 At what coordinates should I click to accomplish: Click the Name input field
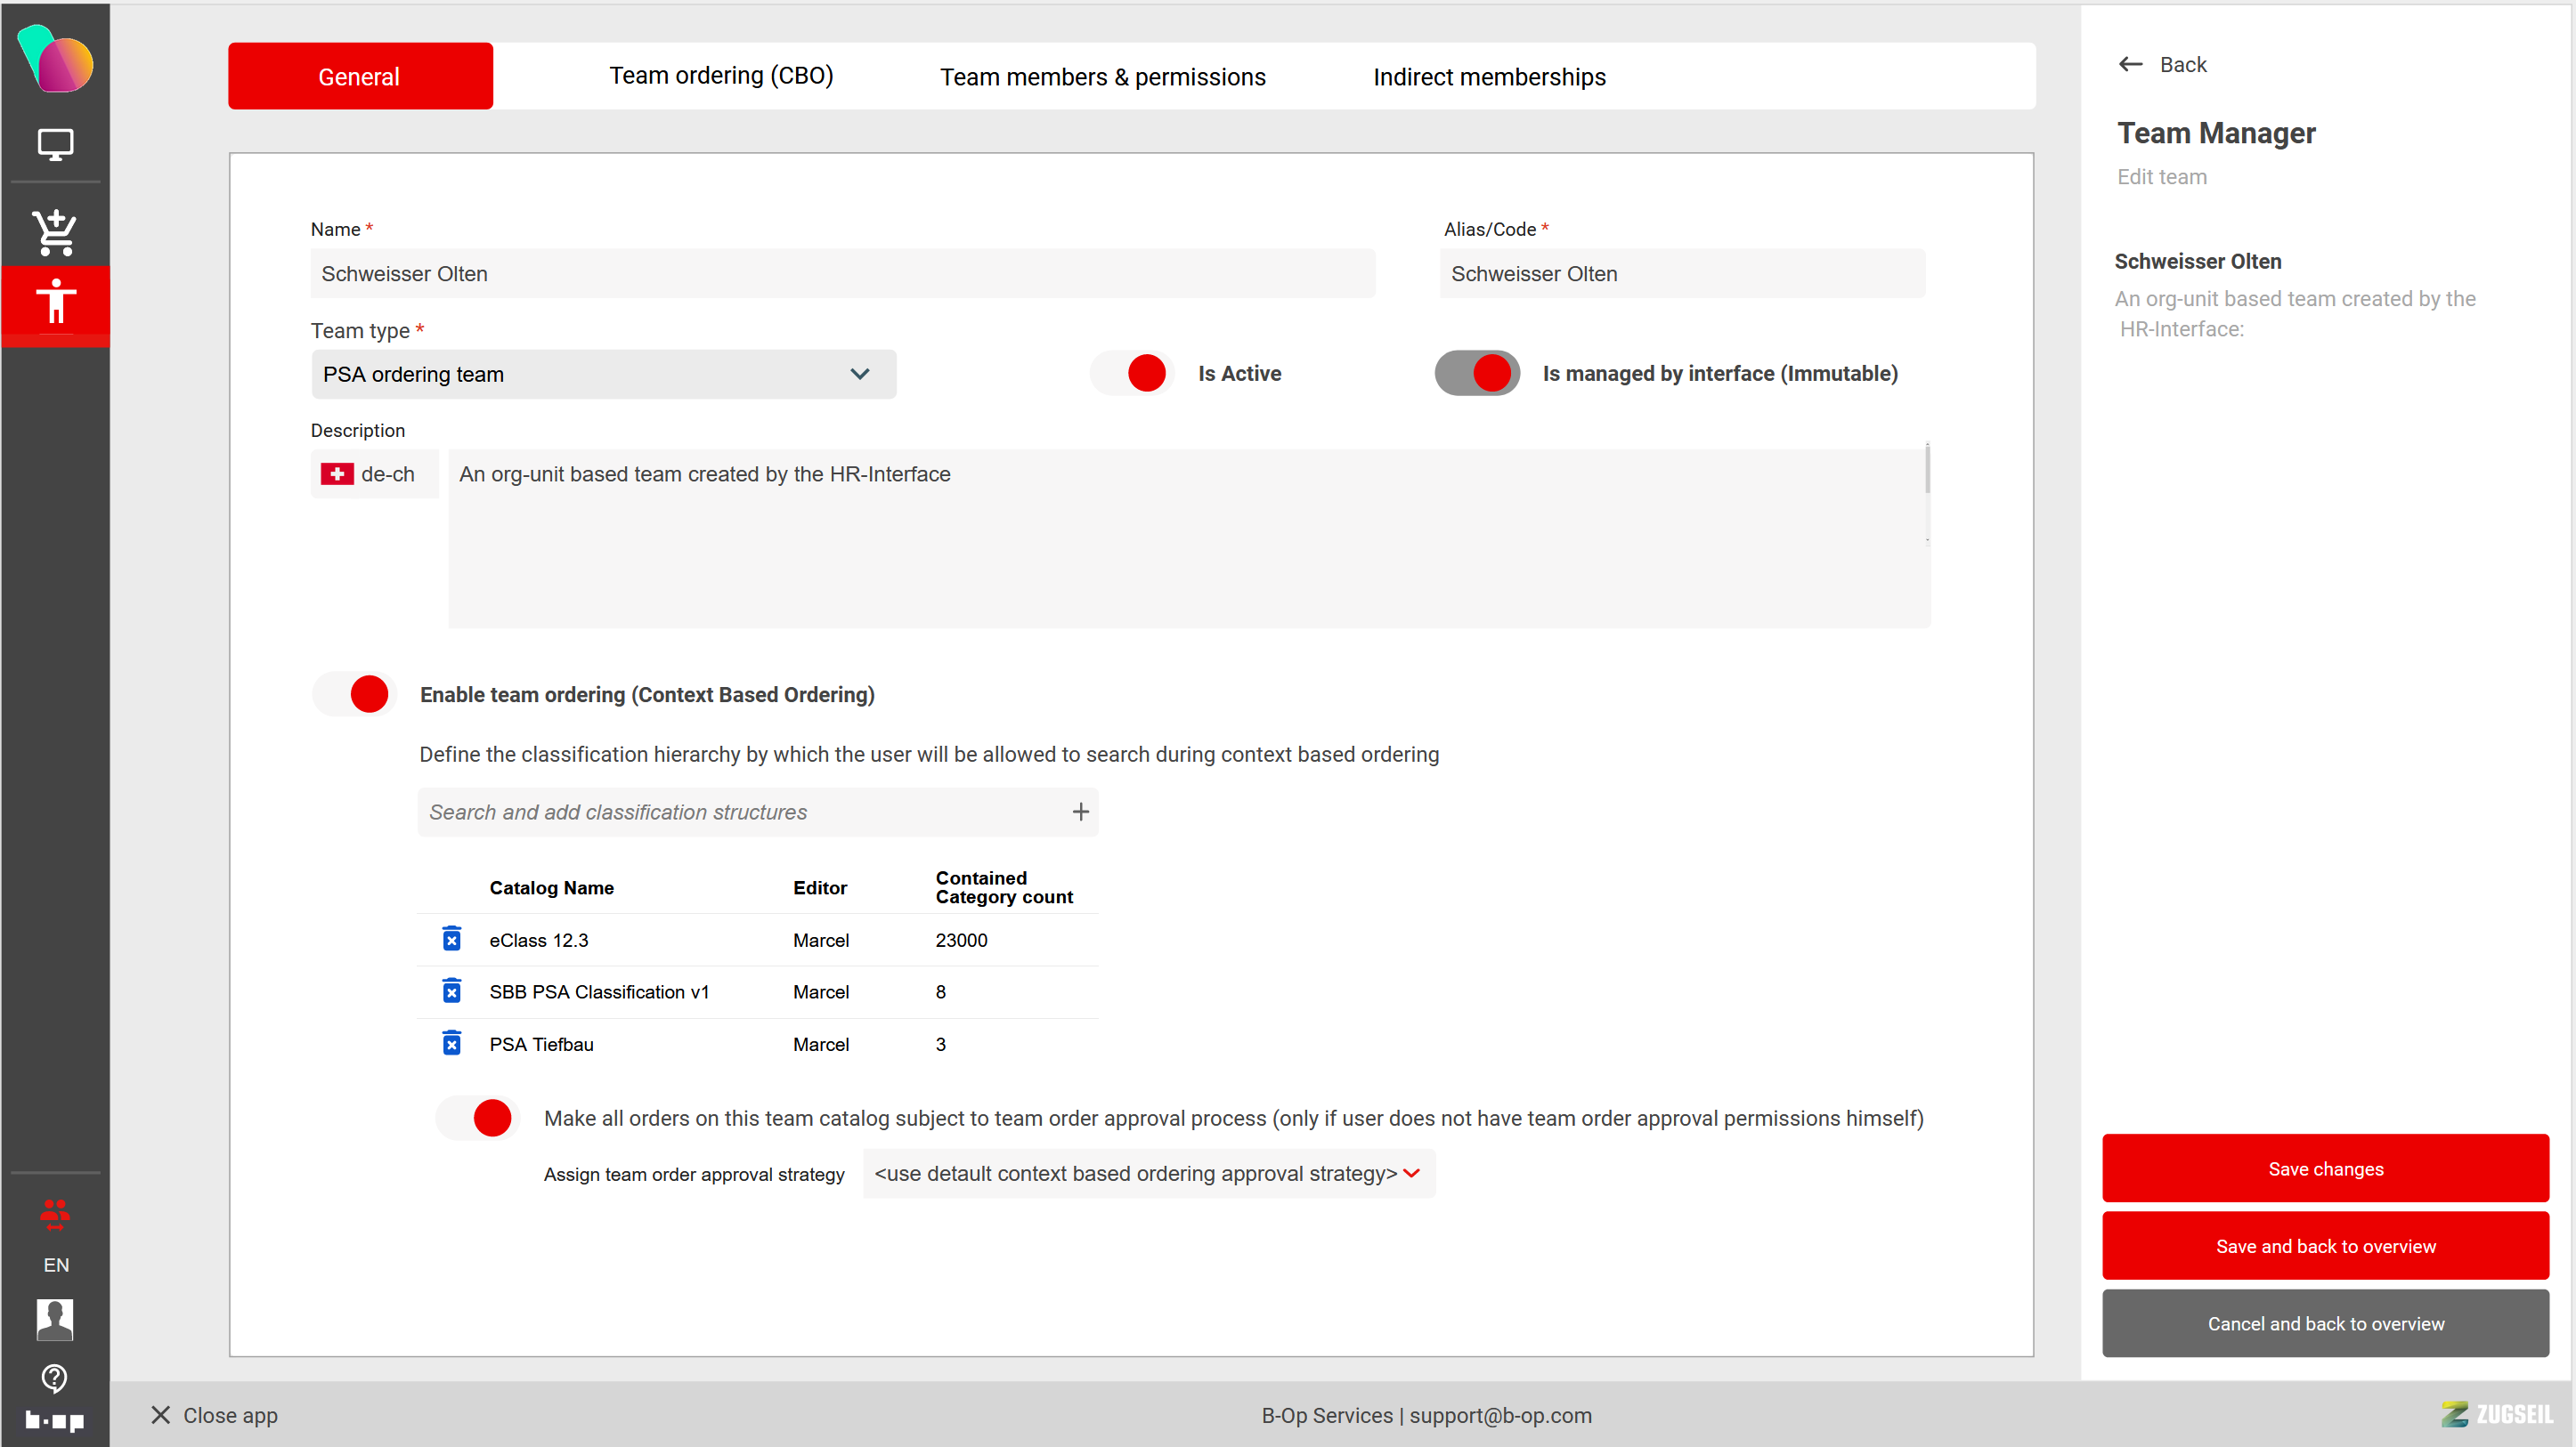point(842,274)
